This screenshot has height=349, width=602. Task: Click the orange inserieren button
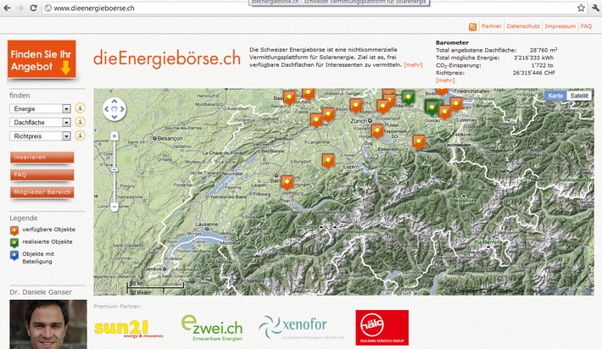tap(42, 158)
